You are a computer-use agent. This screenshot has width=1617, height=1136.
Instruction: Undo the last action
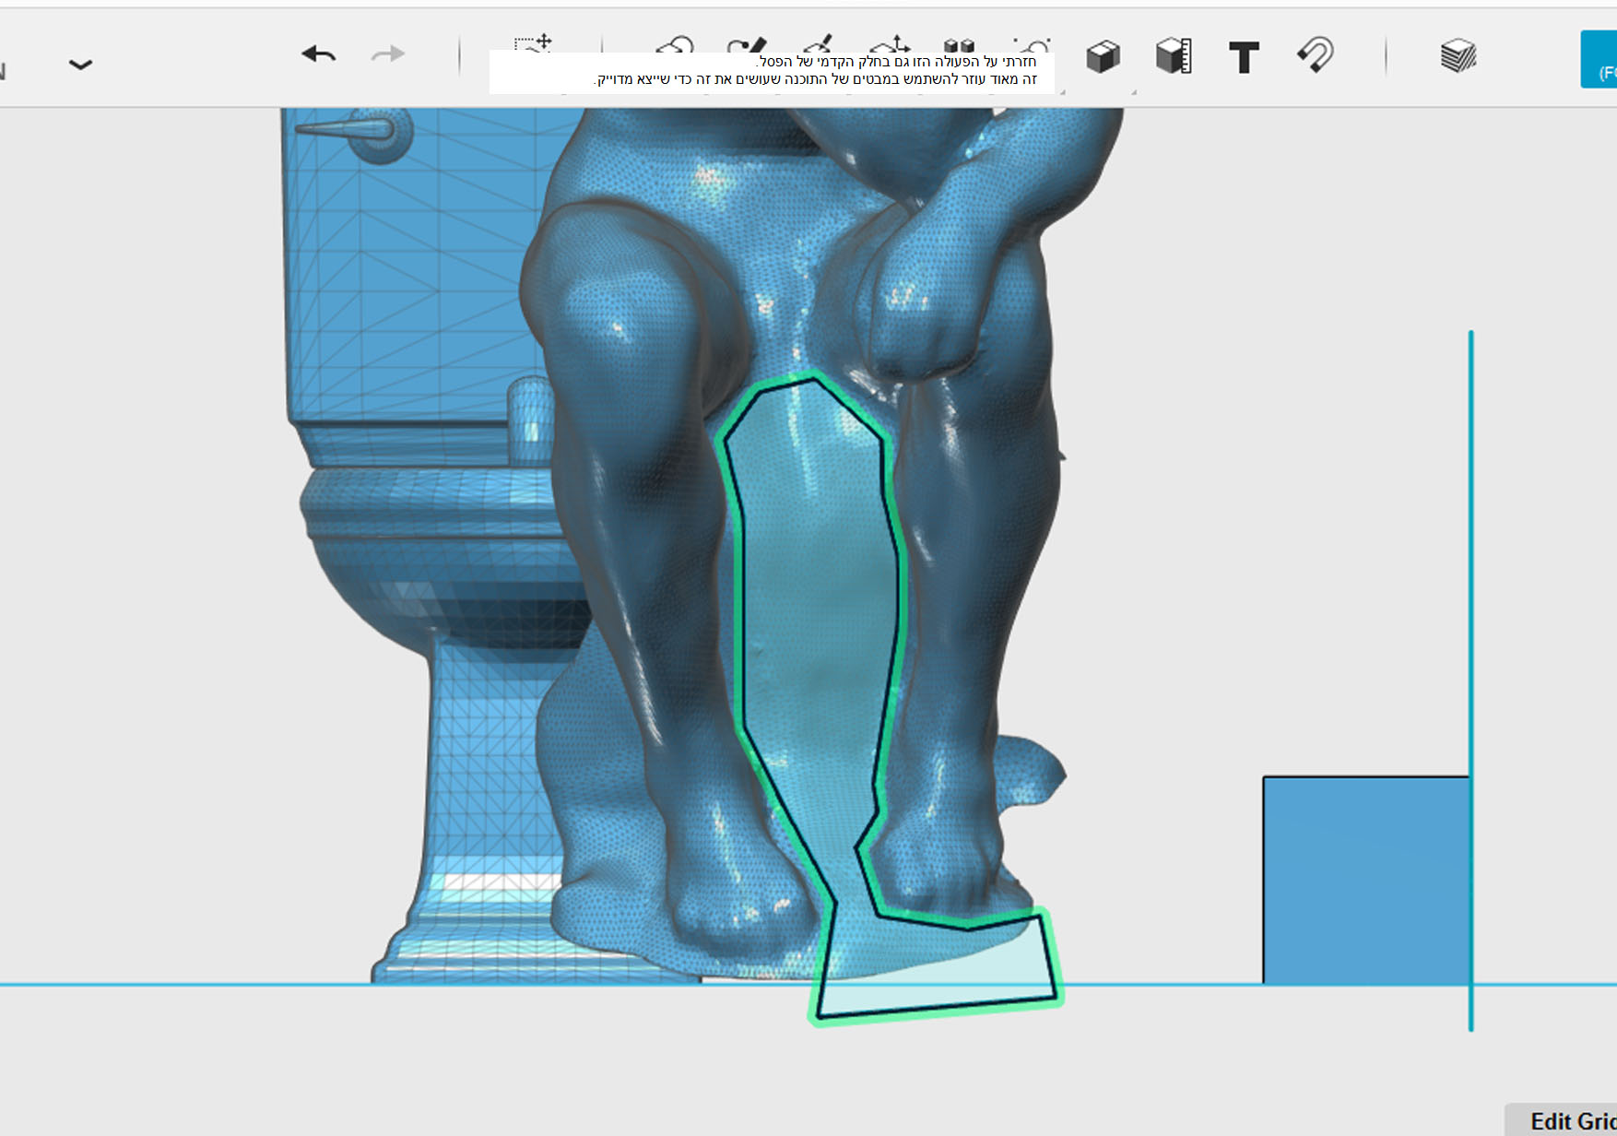point(319,54)
